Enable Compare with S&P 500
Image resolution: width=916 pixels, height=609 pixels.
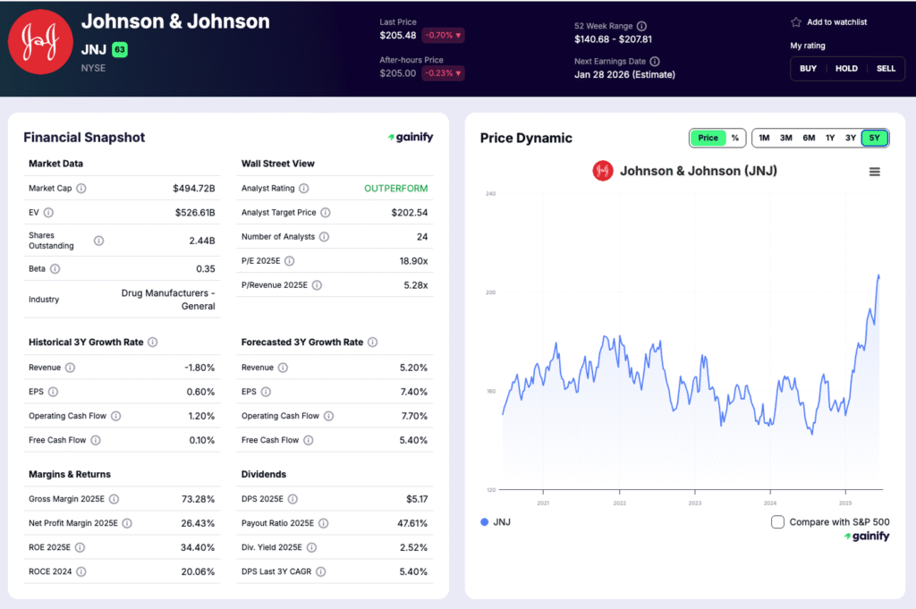pyautogui.click(x=777, y=521)
